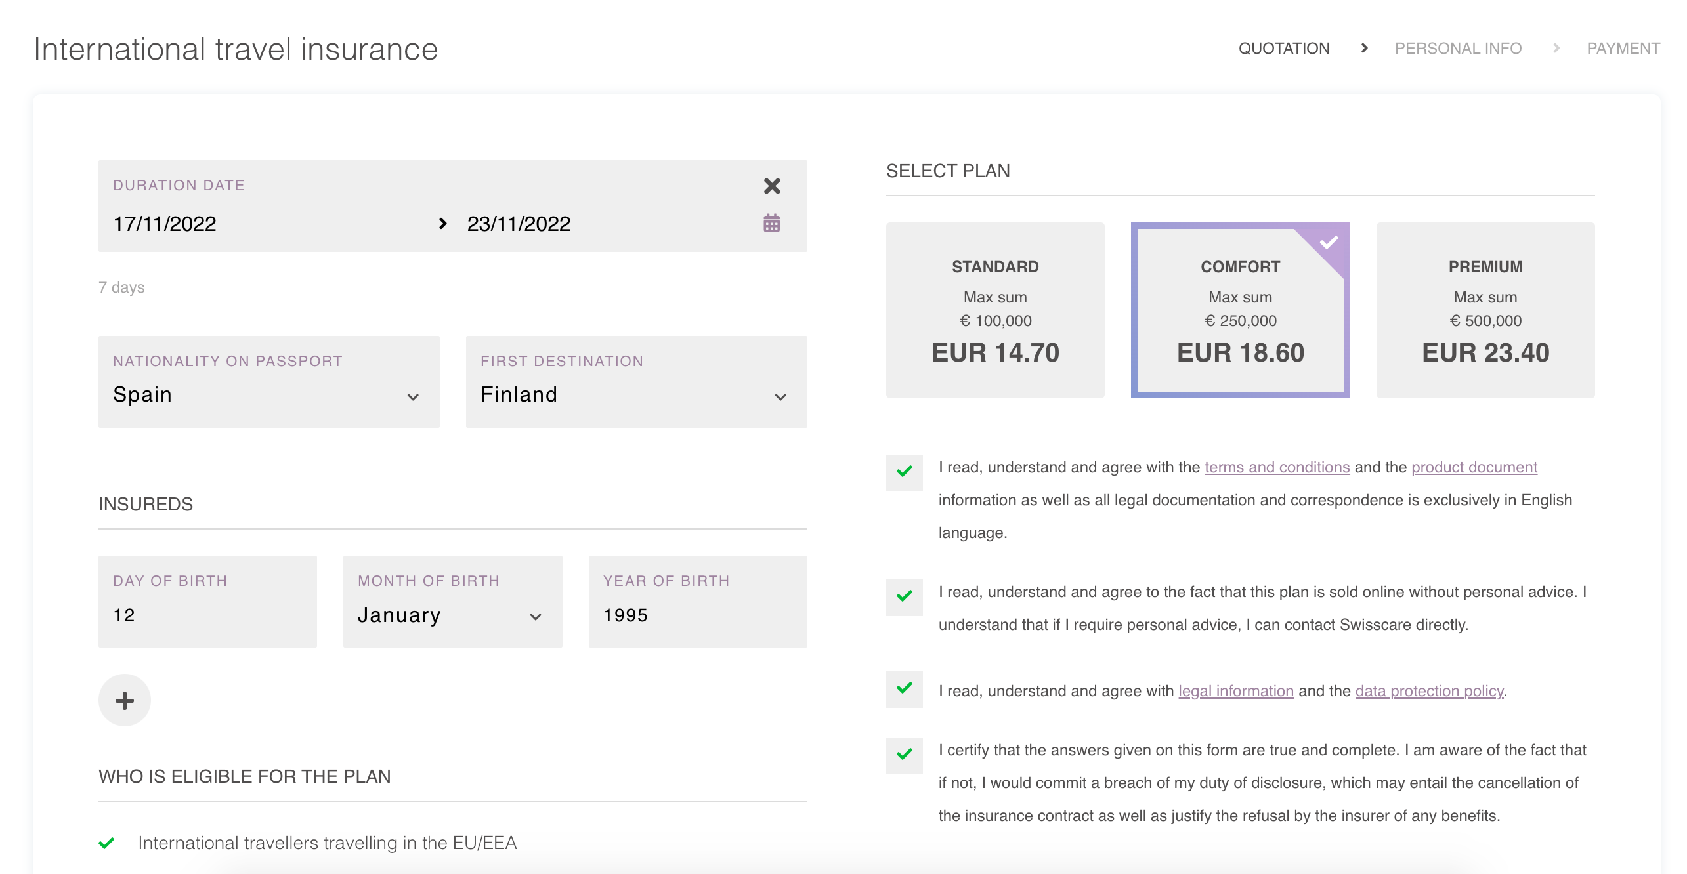Open the terms and conditions link
The height and width of the screenshot is (874, 1687).
click(1277, 467)
